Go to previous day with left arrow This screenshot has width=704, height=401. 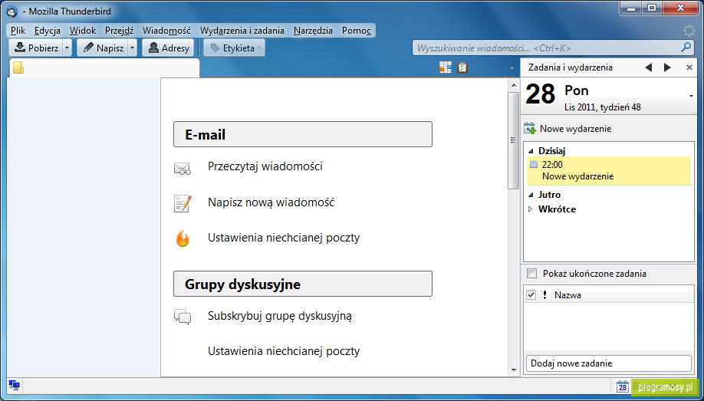[648, 67]
